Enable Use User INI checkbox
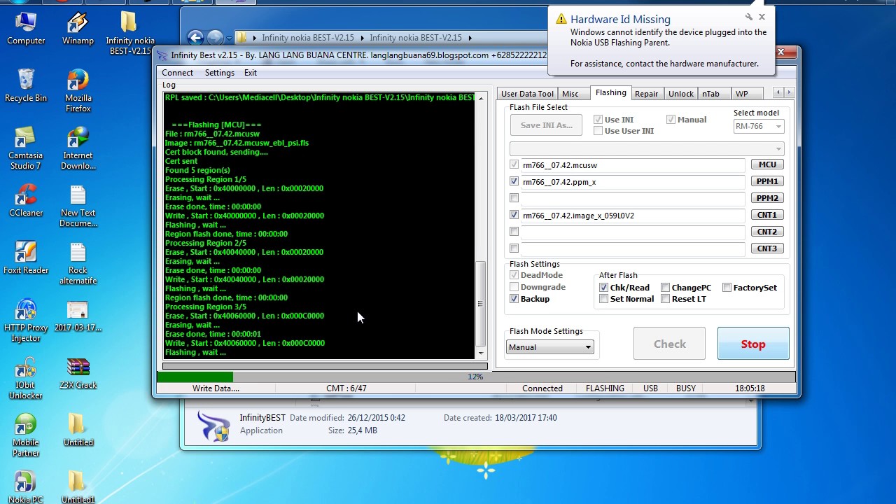 coord(598,131)
